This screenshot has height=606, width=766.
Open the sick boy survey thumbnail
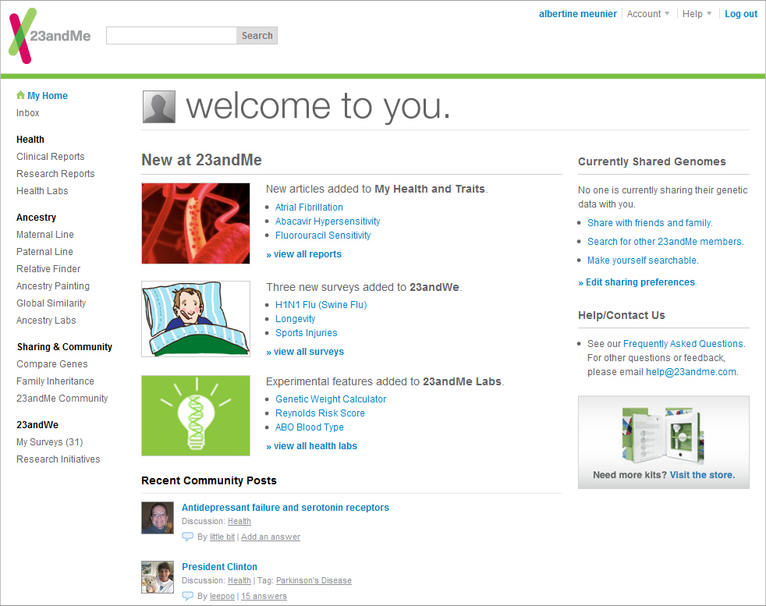[x=196, y=319]
